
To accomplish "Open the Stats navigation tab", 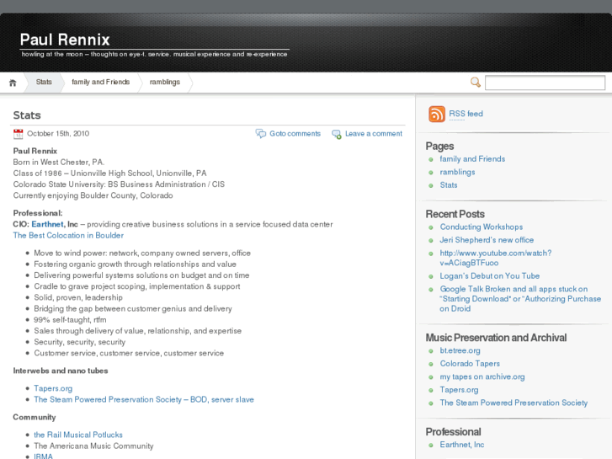I will [x=44, y=82].
